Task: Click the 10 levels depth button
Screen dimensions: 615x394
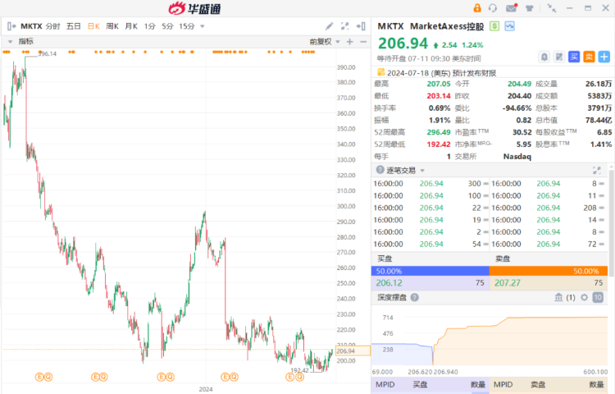Action: pos(598,297)
